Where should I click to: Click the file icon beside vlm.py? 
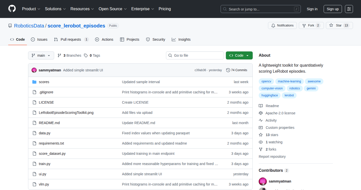pyautogui.click(x=34, y=184)
